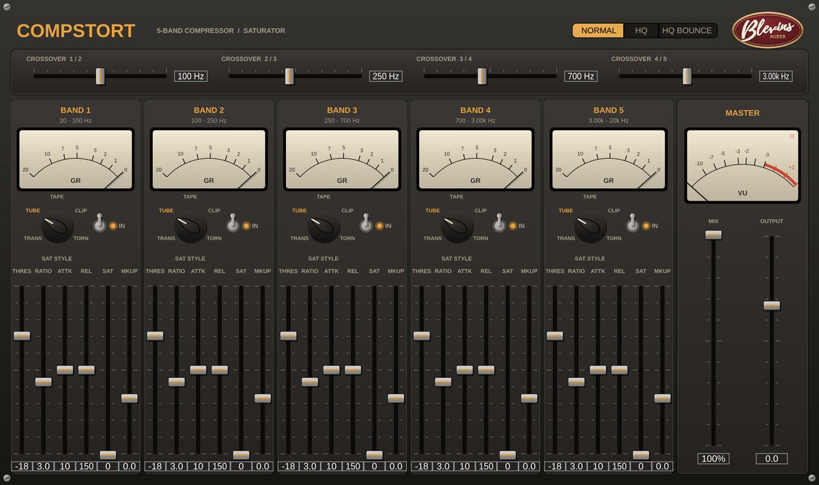Click the MASTER header label

click(743, 113)
